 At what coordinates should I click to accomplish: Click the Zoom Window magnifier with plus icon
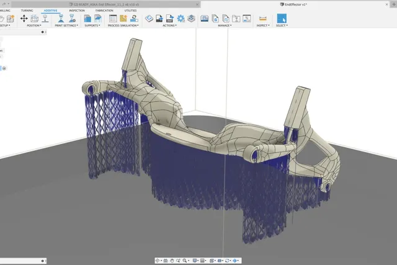(x=178, y=261)
